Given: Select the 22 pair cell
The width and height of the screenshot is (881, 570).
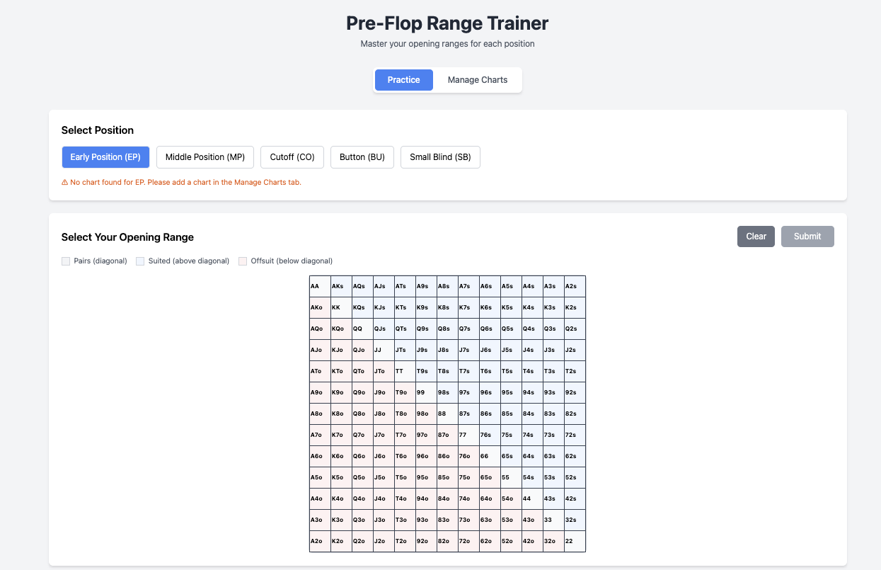Looking at the screenshot, I should click(575, 542).
